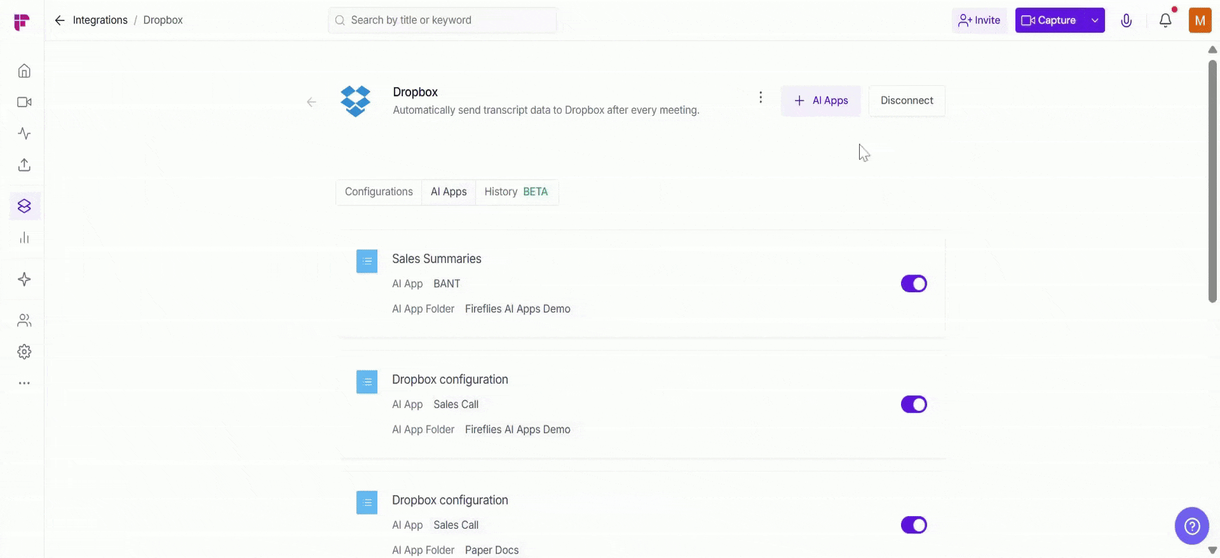
Task: Switch to the Configurations tab
Action: click(x=379, y=192)
